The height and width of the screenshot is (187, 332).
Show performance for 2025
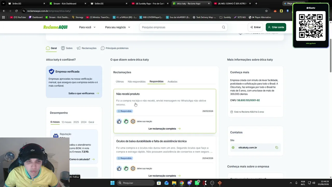point(76,122)
